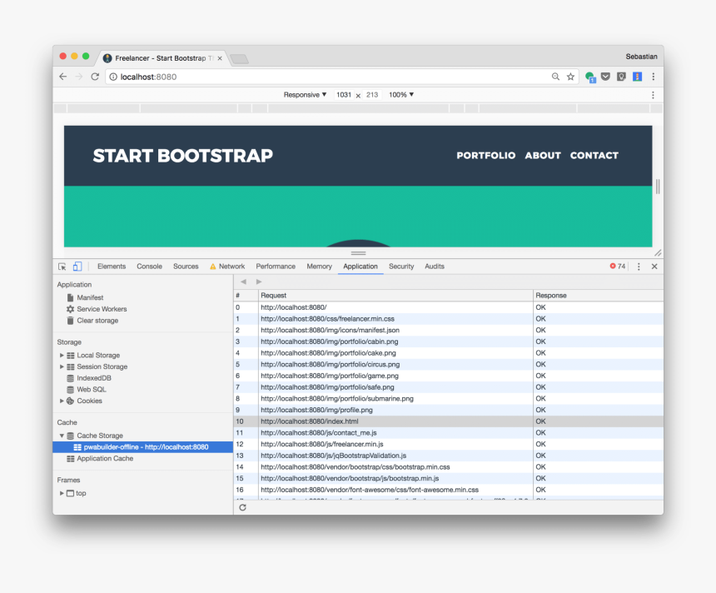716x593 pixels.
Task: Click the inspect element picker icon
Action: (62, 267)
